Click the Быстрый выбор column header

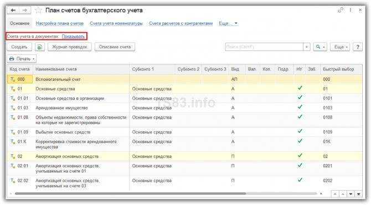(341, 69)
